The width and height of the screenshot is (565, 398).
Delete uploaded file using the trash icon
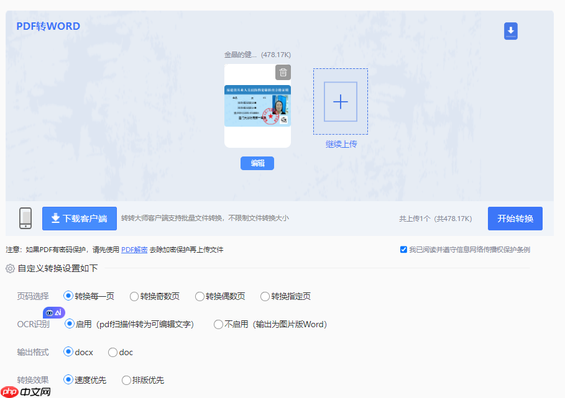pos(283,72)
